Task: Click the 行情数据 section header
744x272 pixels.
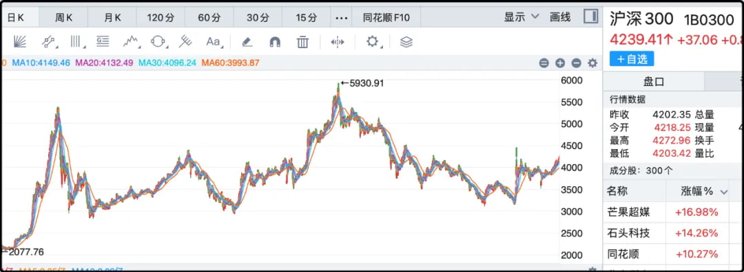Action: pyautogui.click(x=628, y=100)
